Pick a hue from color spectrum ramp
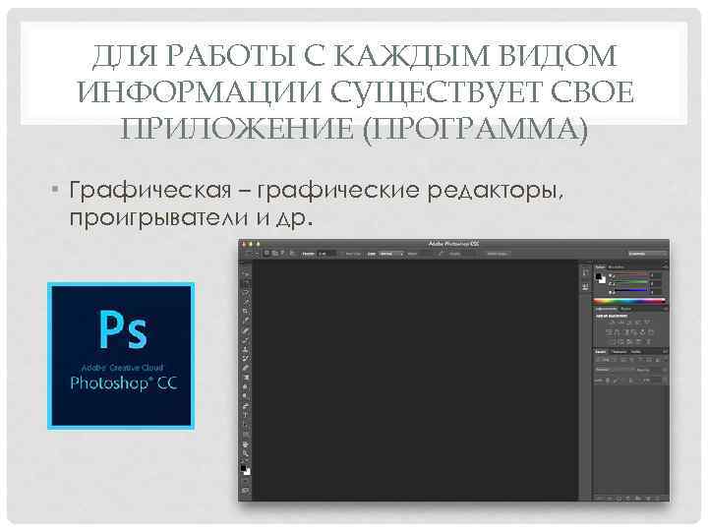Image resolution: width=708 pixels, height=531 pixels. coord(628,302)
